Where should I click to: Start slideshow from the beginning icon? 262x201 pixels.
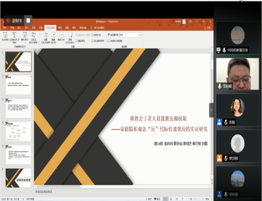[x=5, y=35]
